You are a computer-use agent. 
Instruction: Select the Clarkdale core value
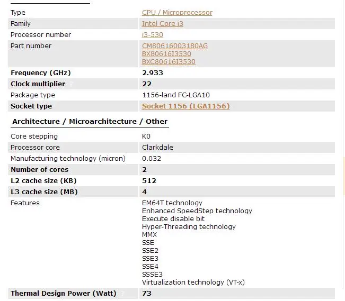click(x=157, y=148)
